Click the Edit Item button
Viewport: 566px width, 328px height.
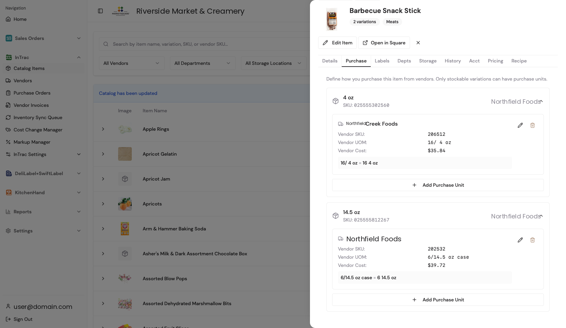point(337,43)
